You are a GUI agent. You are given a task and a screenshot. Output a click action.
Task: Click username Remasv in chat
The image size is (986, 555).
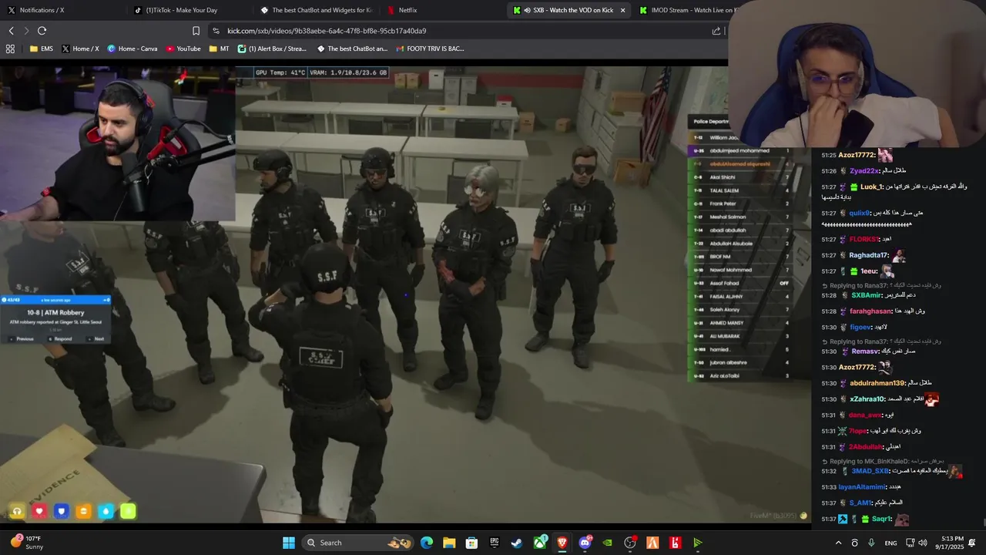[866, 351]
